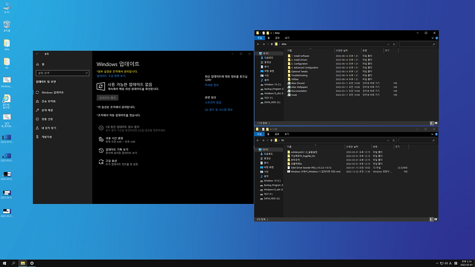Open the address bar dropdown in the Atlas window
Image resolution: width=475 pixels, height=267 pixels.
coord(388,44)
